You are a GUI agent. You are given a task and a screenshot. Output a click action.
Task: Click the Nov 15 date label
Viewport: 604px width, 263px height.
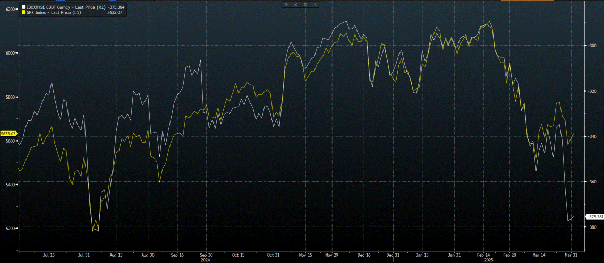click(305, 255)
